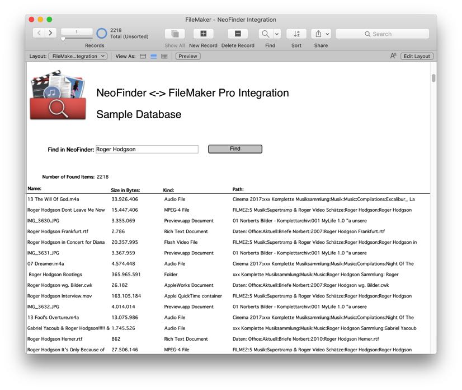This screenshot has width=462, height=390.
Task: Click the found set pie circle icon
Action: click(x=102, y=34)
